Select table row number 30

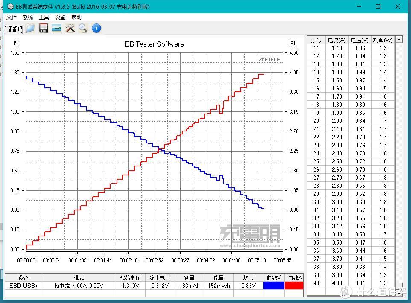351,202
